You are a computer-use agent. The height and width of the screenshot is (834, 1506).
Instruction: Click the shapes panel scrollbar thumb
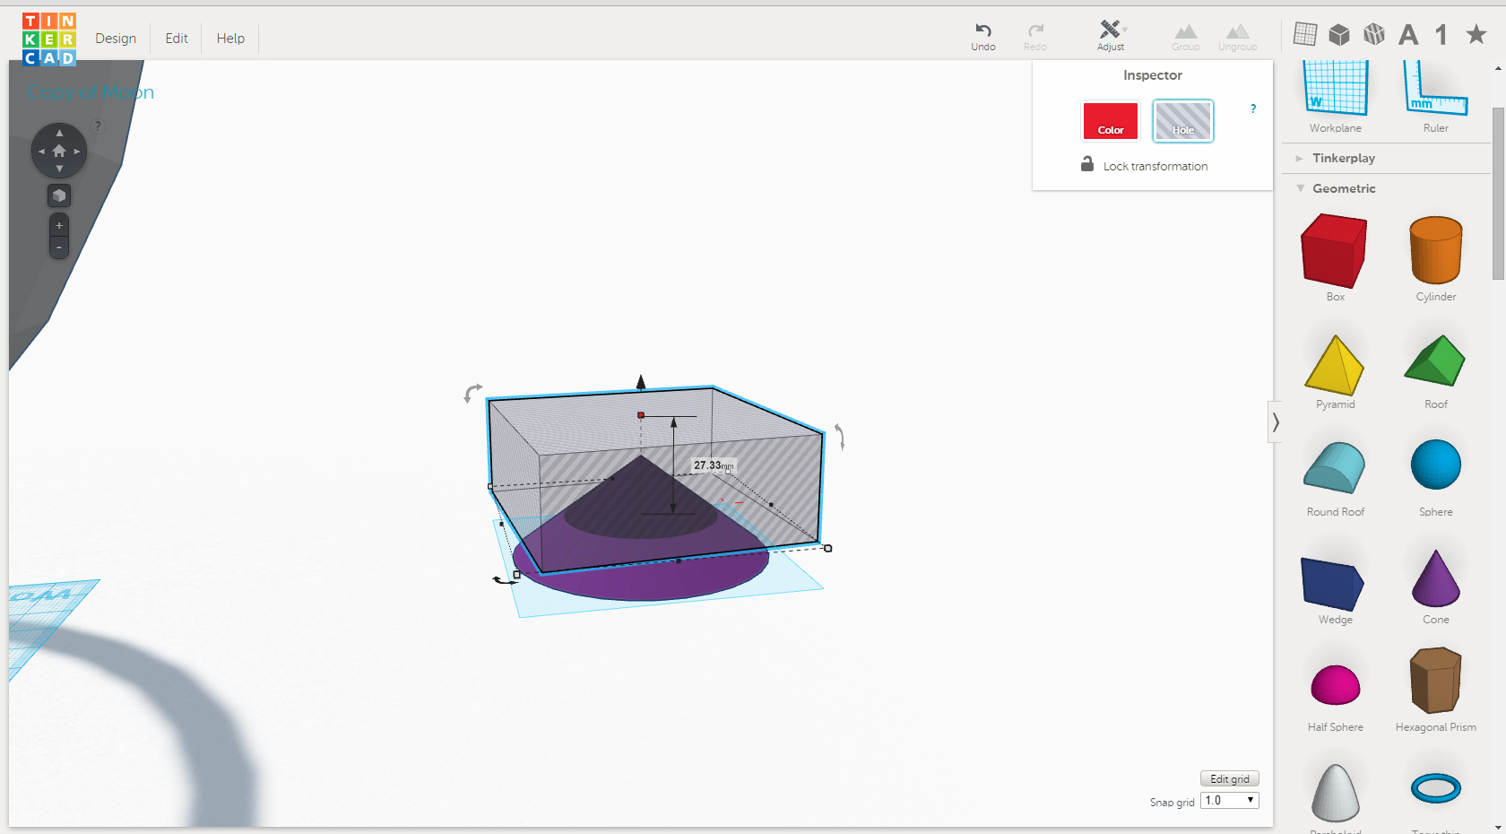pyautogui.click(x=1498, y=193)
